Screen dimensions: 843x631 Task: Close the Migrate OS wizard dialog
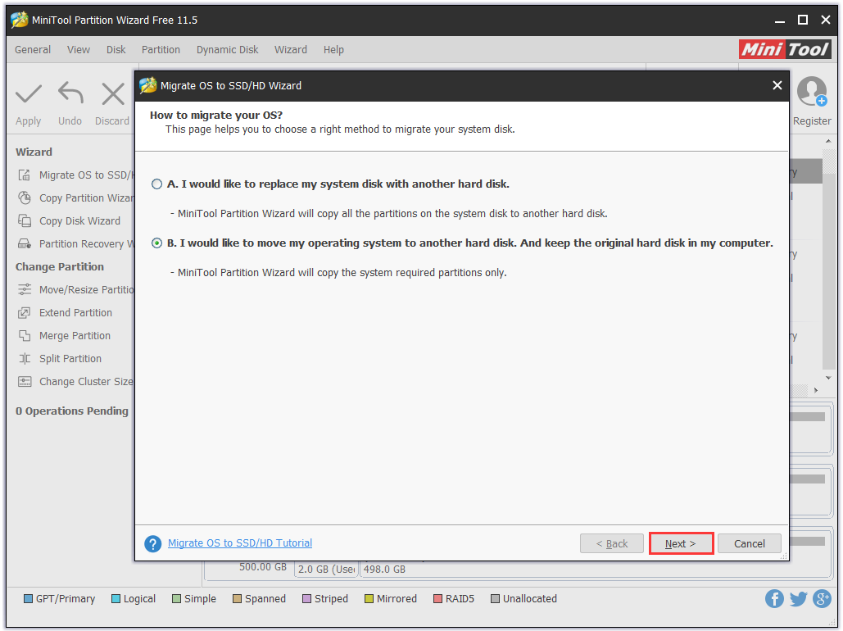pyautogui.click(x=777, y=85)
